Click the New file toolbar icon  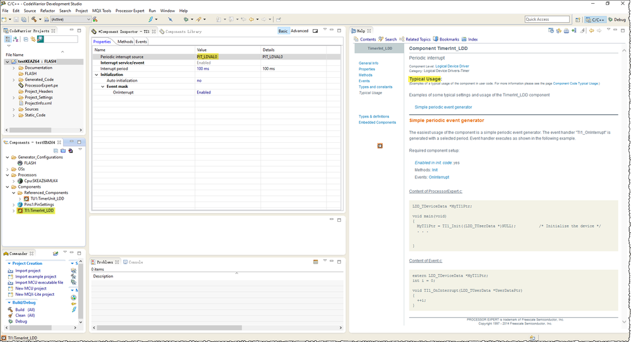coord(4,20)
